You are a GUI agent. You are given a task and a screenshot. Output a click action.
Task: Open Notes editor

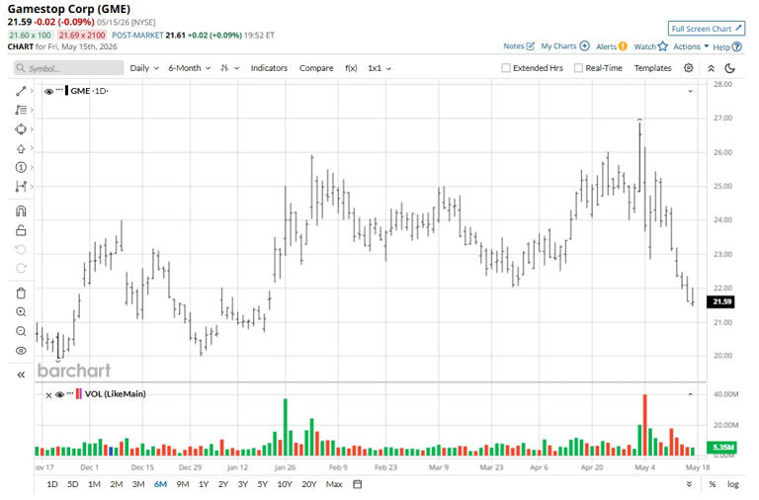tap(519, 46)
